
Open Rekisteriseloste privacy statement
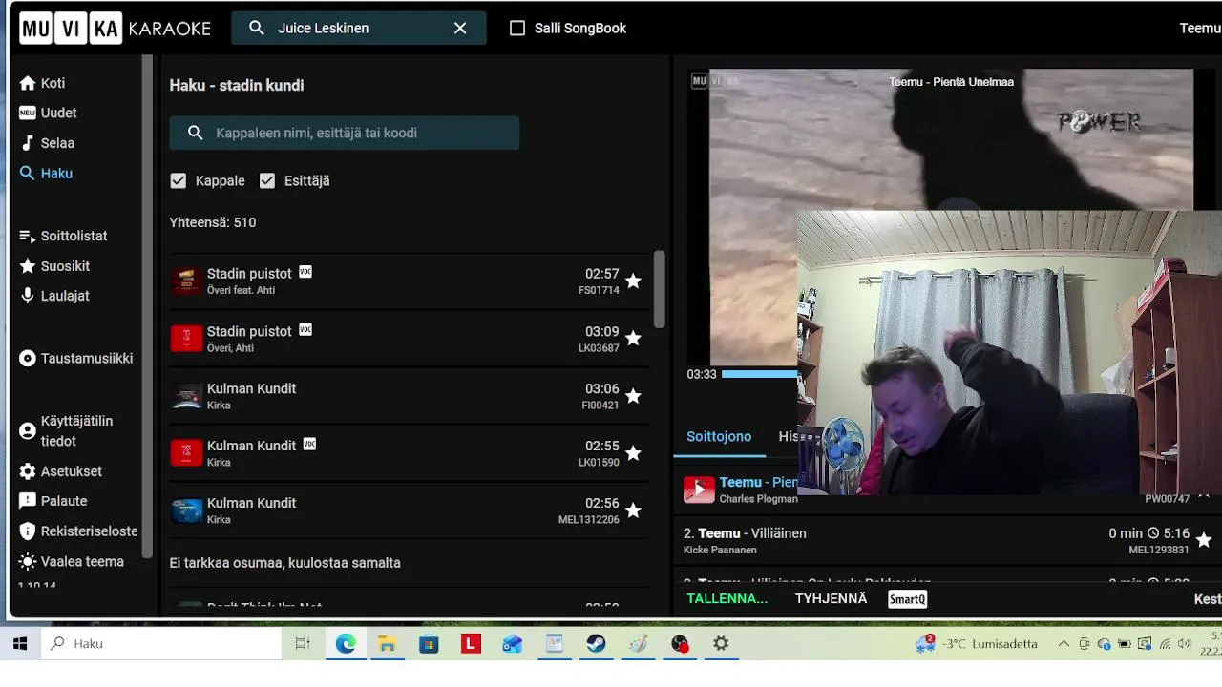click(x=78, y=531)
